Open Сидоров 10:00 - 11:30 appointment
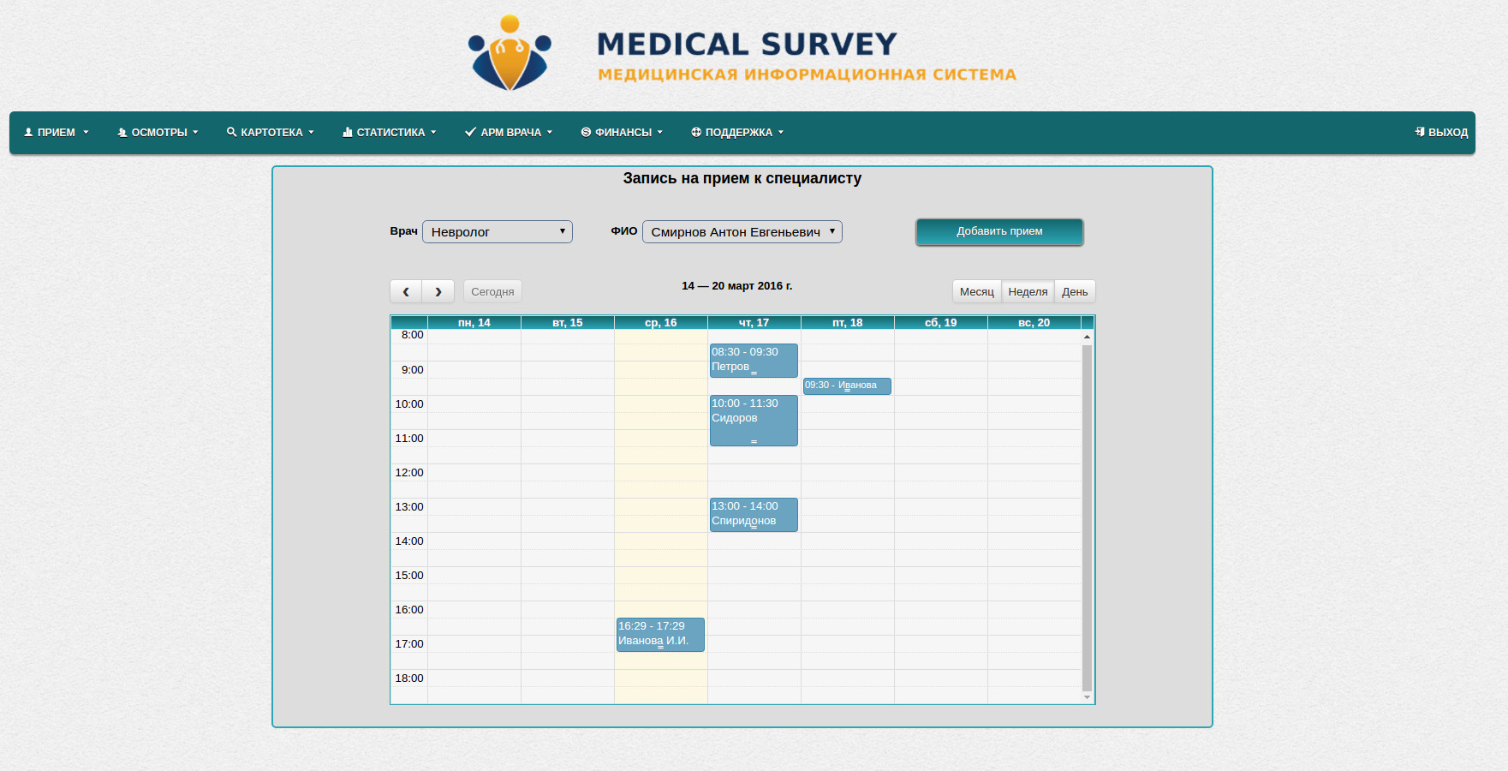The image size is (1508, 771). [x=754, y=420]
